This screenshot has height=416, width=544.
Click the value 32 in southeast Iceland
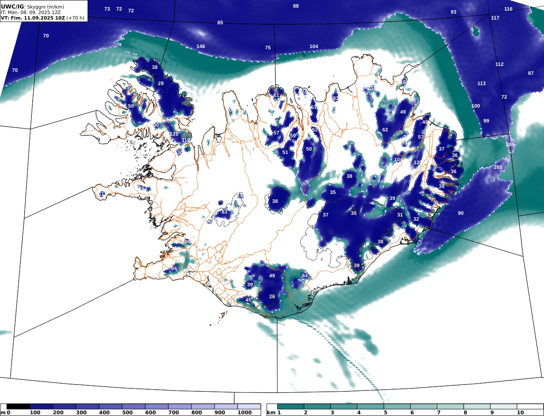pos(416,219)
